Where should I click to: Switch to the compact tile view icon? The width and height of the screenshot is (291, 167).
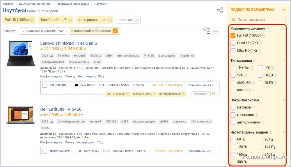(216, 31)
